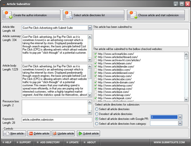Click the Choose article and start submission icon
Screen dimensions: 191x146
pyautogui.click(x=133, y=15)
